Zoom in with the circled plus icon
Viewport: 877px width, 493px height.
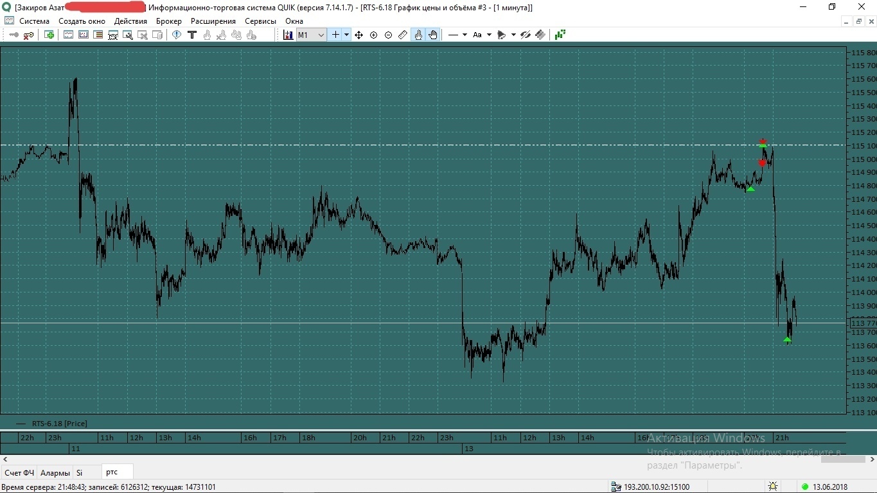point(373,35)
